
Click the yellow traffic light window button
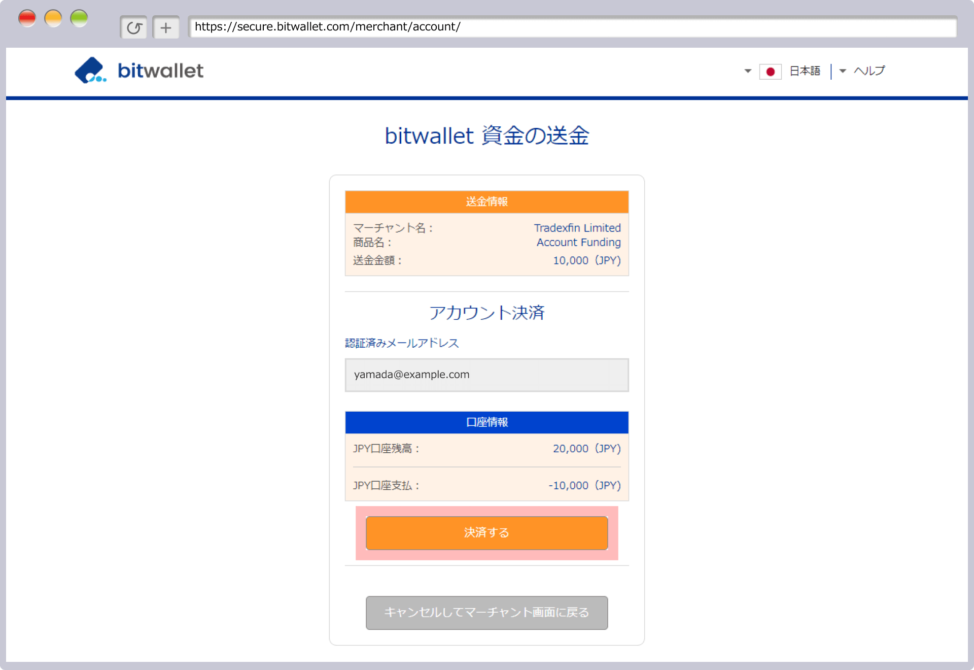pyautogui.click(x=53, y=17)
